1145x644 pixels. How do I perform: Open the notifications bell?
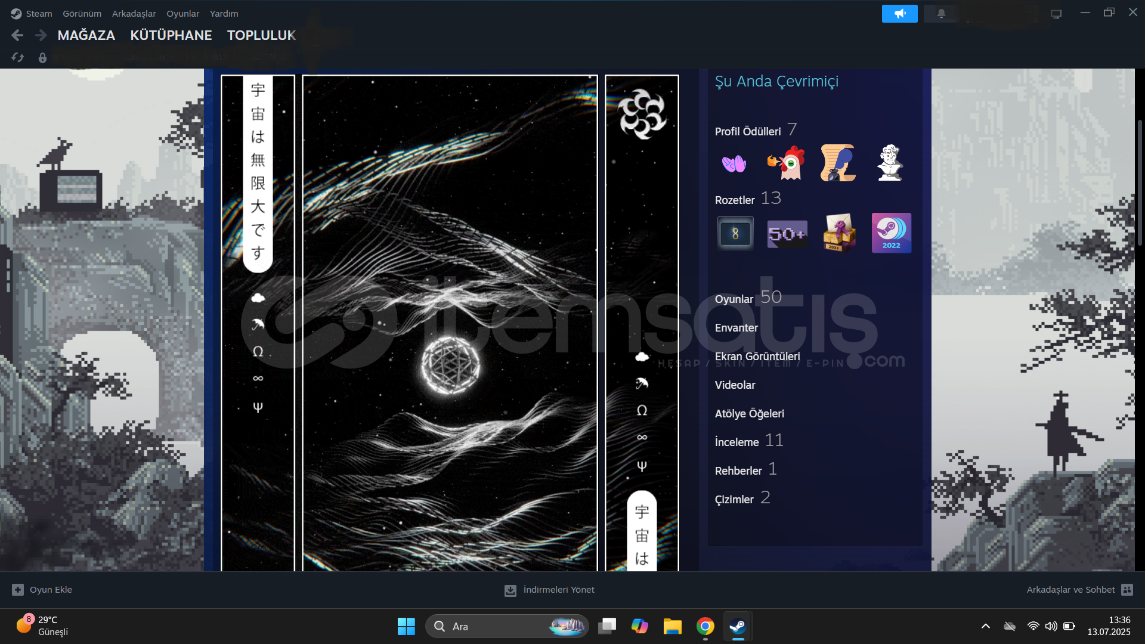tap(941, 13)
